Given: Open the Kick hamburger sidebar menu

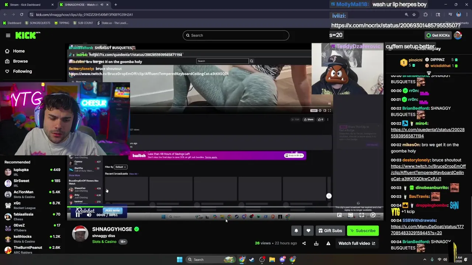Looking at the screenshot, I should [8, 35].
